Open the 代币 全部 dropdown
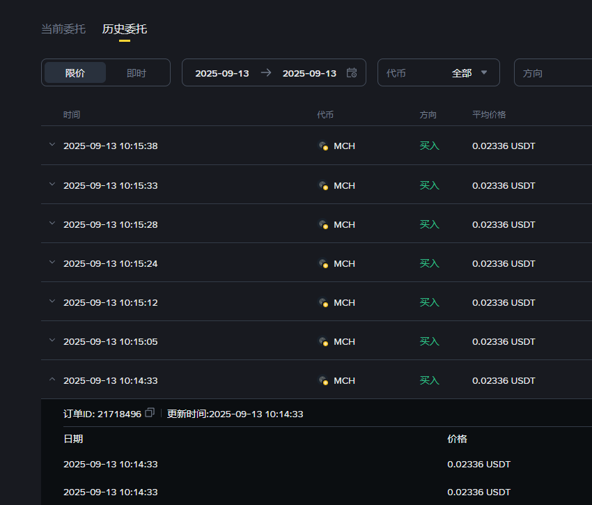Image resolution: width=592 pixels, height=505 pixels. (439, 72)
